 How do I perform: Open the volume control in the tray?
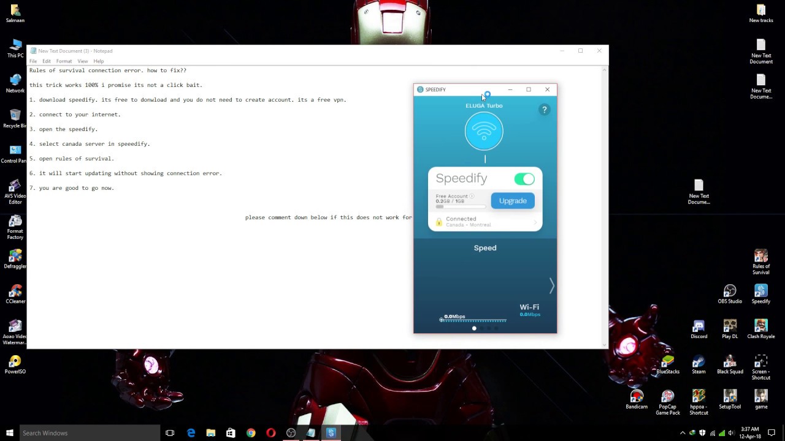point(731,433)
